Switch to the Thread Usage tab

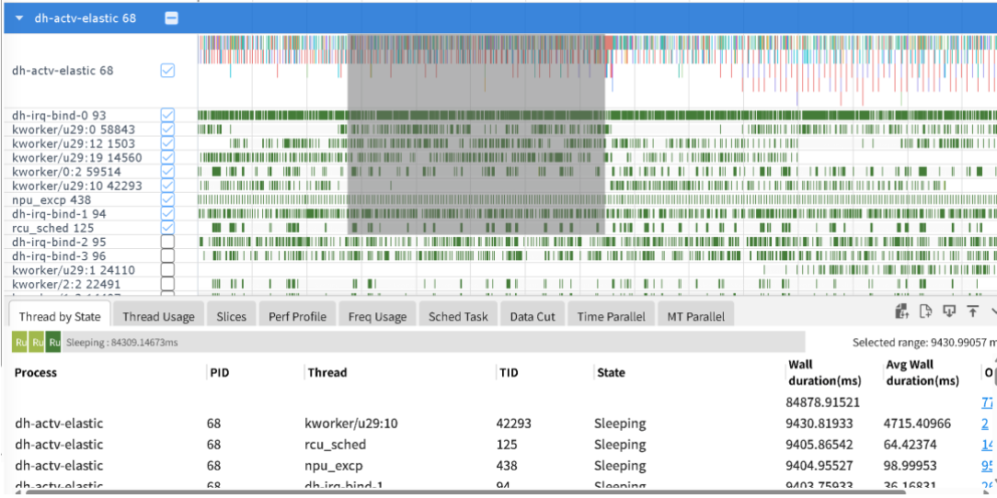pyautogui.click(x=158, y=316)
